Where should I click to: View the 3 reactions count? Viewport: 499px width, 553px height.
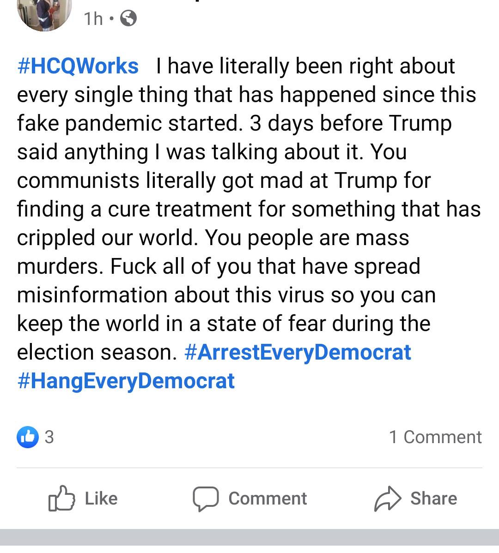(49, 437)
